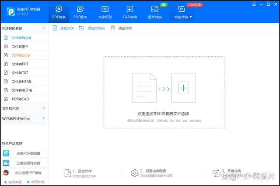The image size is (280, 186).
Task: Click 点击添加文件或拖拽文件添加 text
Action: (163, 114)
